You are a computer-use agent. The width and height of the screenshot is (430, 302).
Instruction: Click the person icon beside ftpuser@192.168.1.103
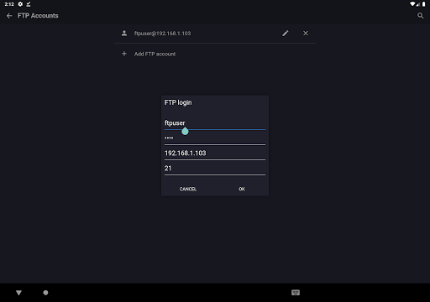tap(124, 34)
